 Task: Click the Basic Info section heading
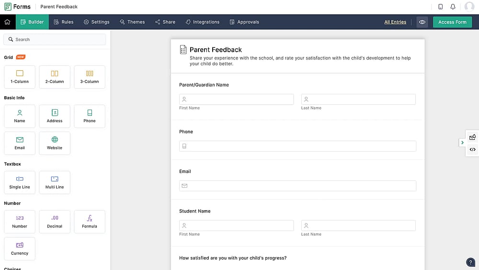(14, 98)
